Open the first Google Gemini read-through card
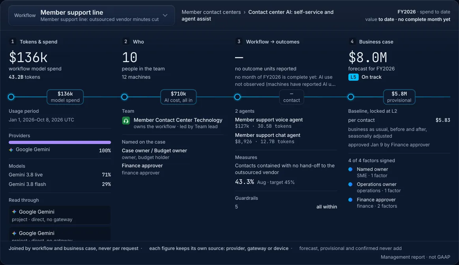459x265 pixels. pos(60,215)
